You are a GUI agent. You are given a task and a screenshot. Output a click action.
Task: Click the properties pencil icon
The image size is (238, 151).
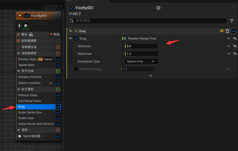click(18, 35)
